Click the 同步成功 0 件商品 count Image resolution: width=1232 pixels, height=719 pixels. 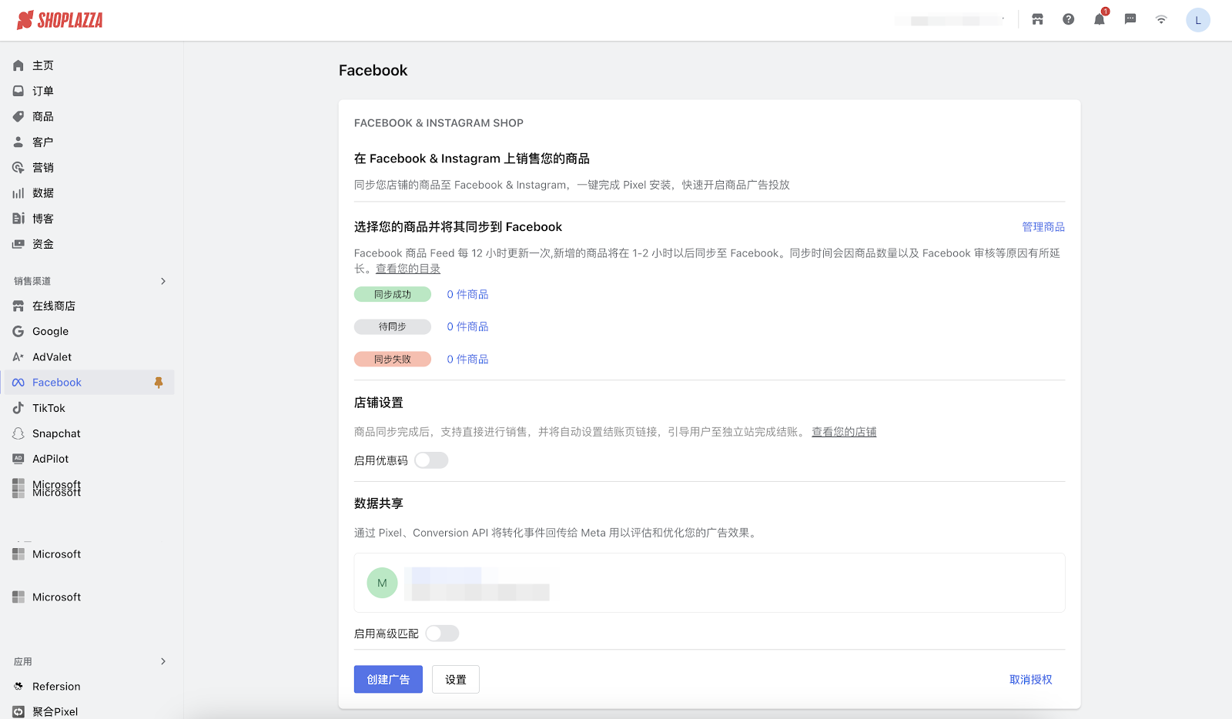coord(467,295)
